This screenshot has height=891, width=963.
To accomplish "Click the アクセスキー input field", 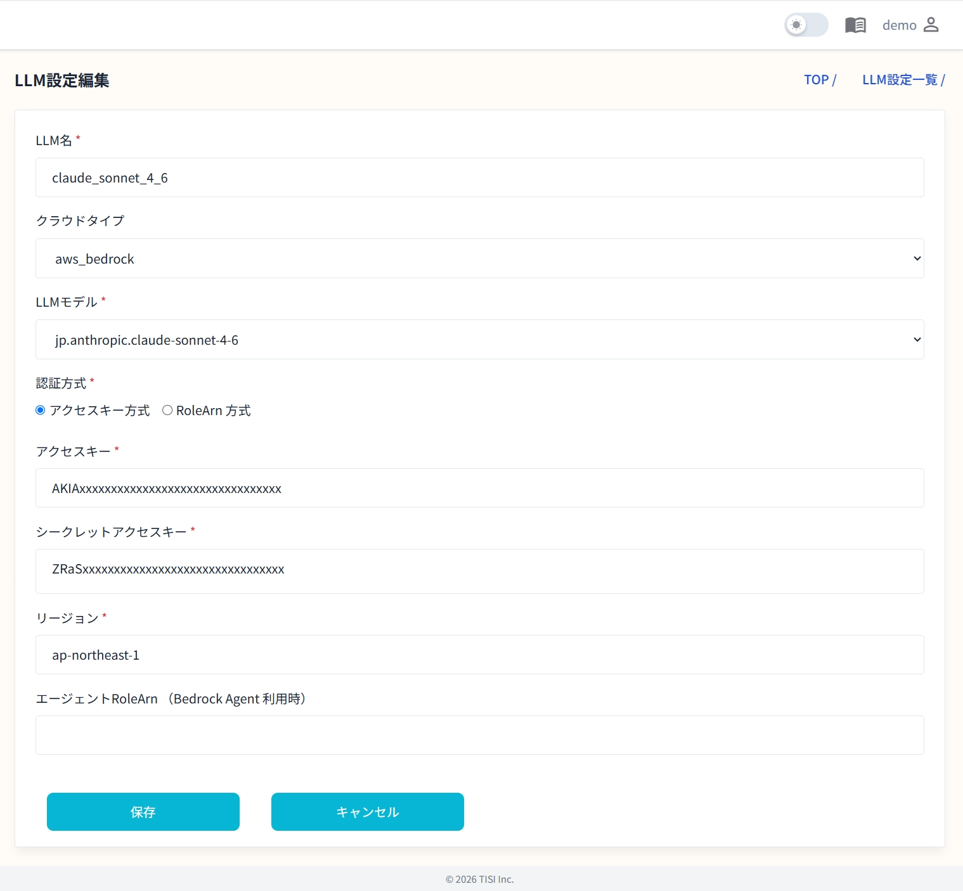I will tap(480, 488).
